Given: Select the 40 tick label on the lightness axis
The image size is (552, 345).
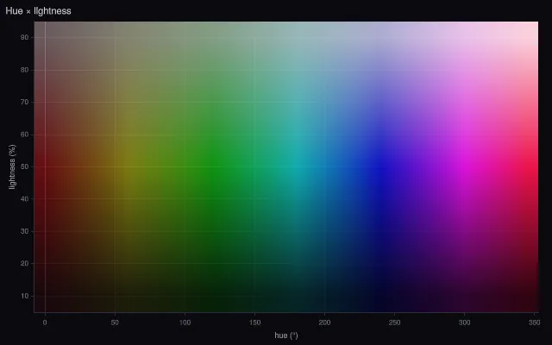Looking at the screenshot, I should point(25,199).
